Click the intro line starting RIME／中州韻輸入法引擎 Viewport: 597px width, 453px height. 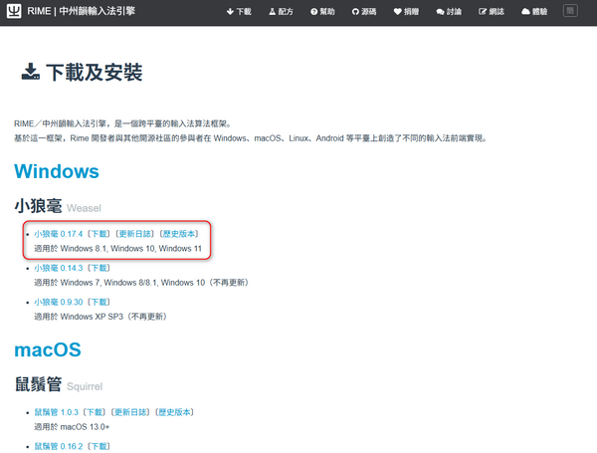[x=122, y=123]
